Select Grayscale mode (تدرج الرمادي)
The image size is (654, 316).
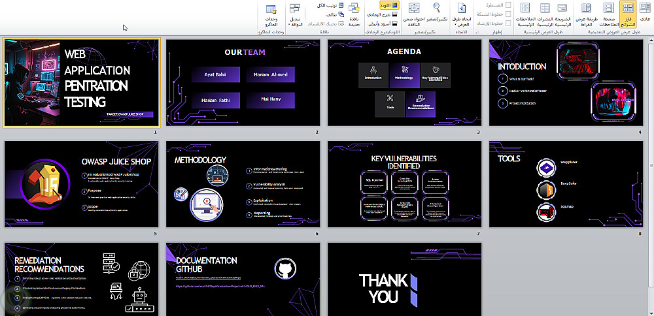[383, 14]
